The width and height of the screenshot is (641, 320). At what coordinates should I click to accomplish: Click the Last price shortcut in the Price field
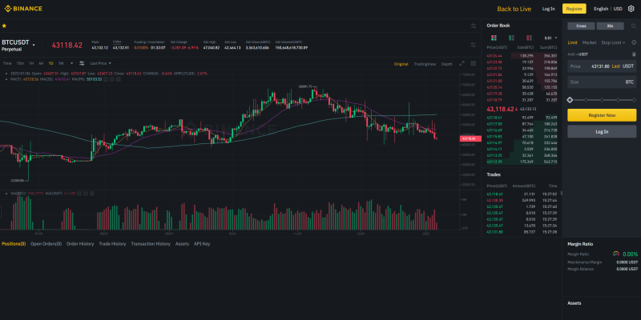pos(616,66)
